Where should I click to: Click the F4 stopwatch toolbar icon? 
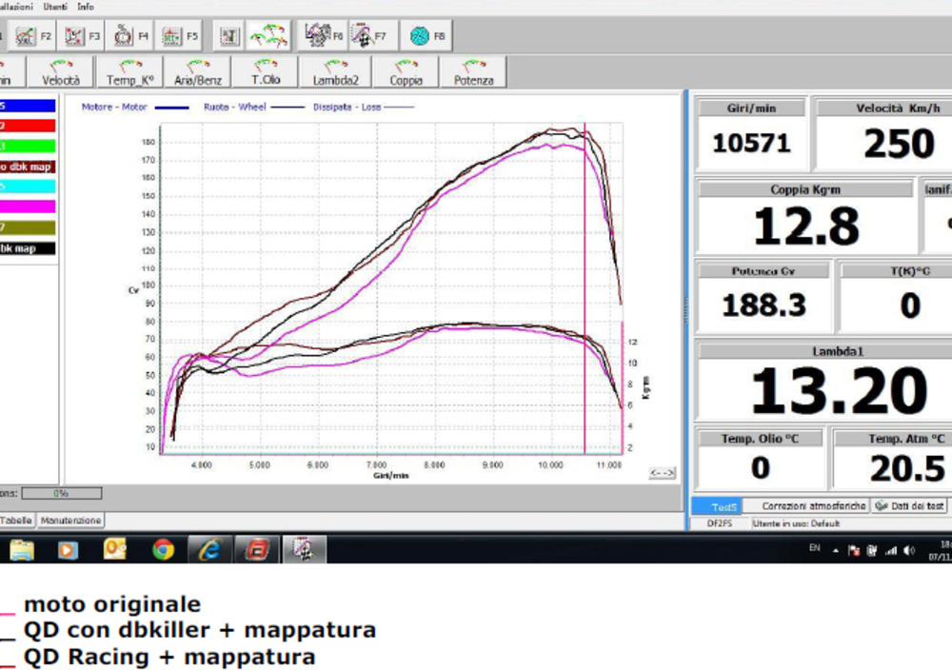pyautogui.click(x=130, y=36)
